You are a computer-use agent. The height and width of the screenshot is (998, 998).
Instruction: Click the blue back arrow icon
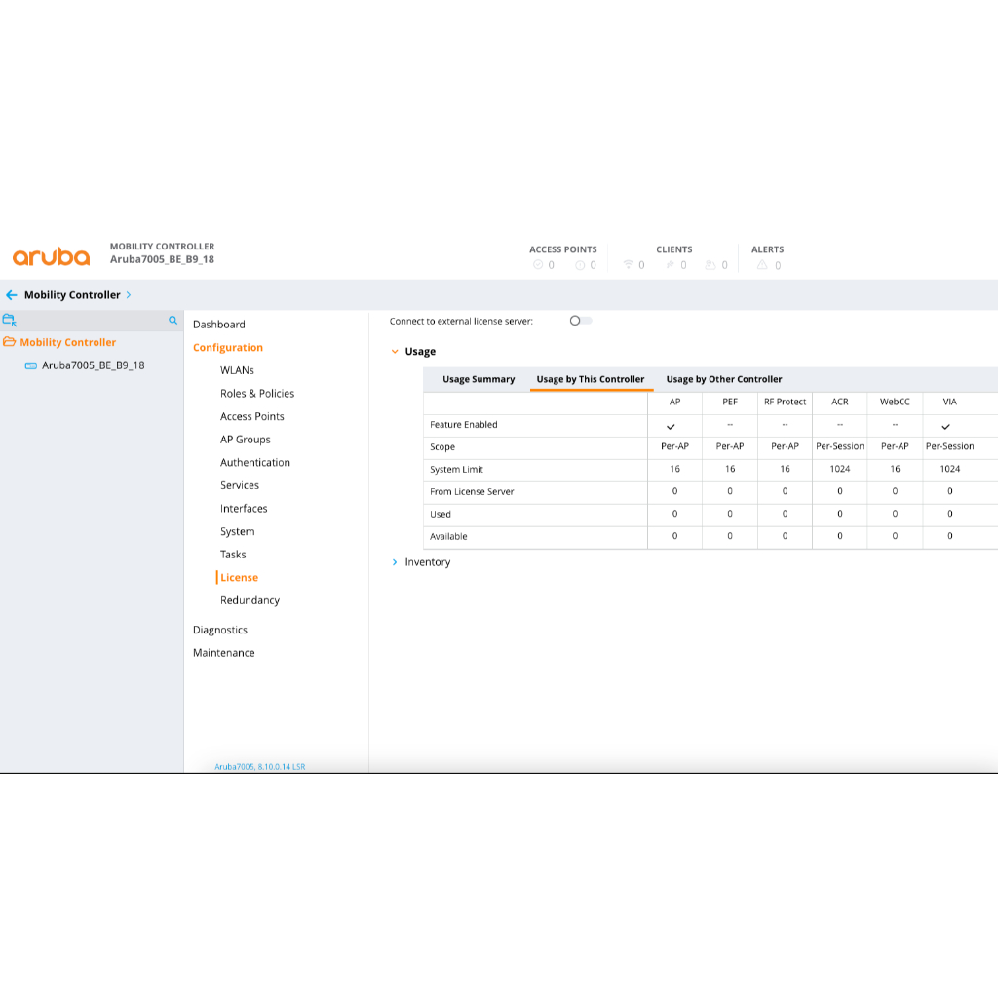pos(12,295)
